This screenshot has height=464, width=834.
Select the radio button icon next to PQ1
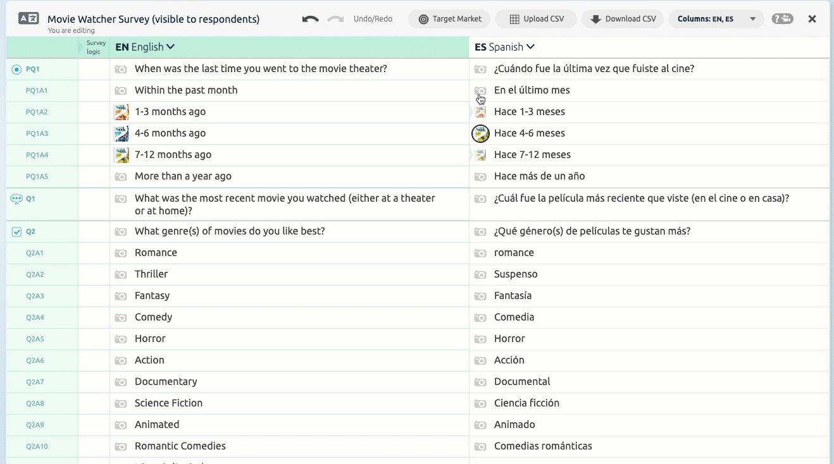point(16,68)
